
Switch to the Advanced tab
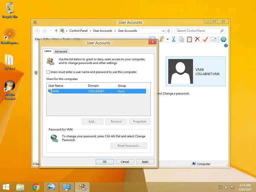pyautogui.click(x=61, y=51)
